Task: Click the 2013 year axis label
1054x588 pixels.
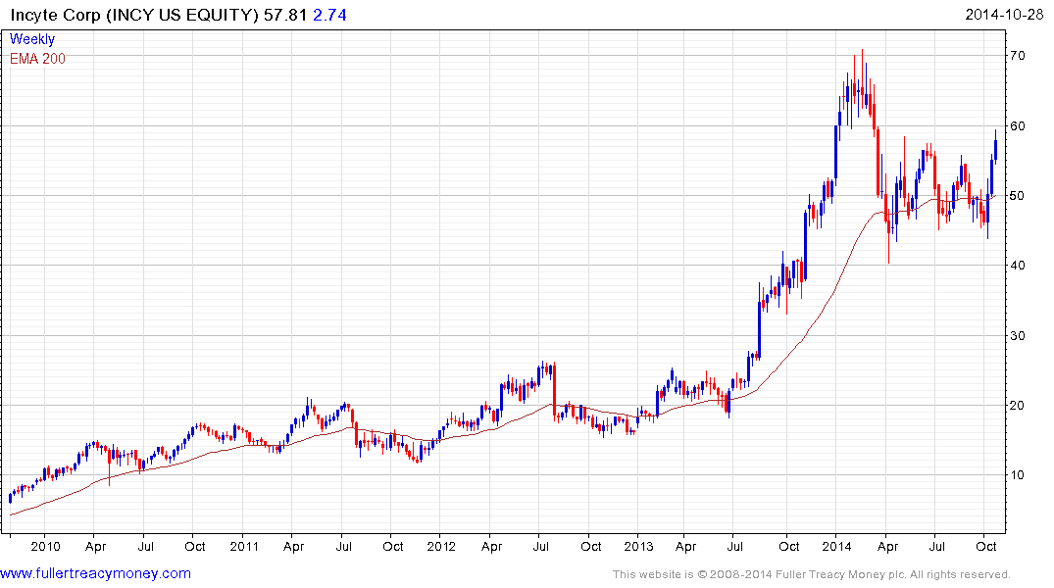Action: pyautogui.click(x=638, y=546)
